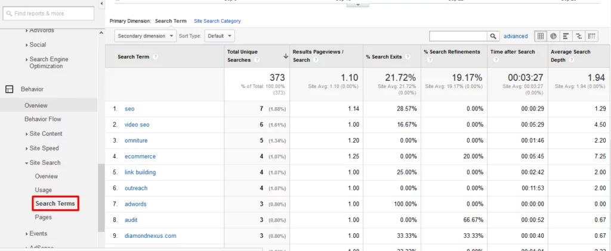Click help icon beside Total Unique Searches
Viewport: 611px width, 251px height.
[x=257, y=60]
